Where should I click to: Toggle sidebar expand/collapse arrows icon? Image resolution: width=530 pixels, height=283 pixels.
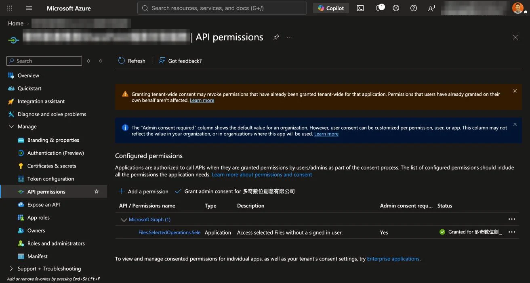[88, 61]
